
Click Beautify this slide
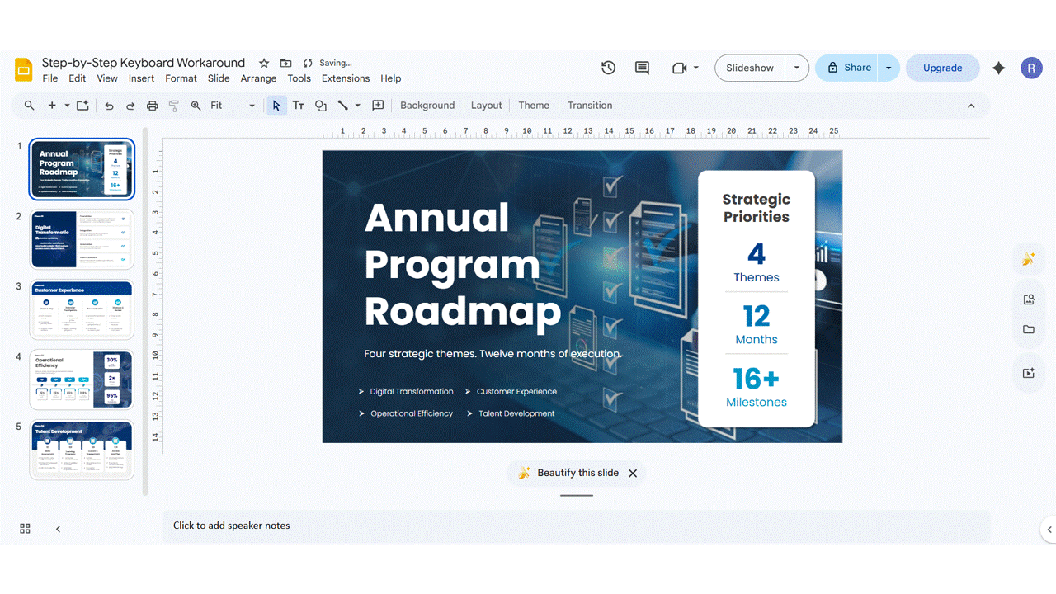coord(568,473)
